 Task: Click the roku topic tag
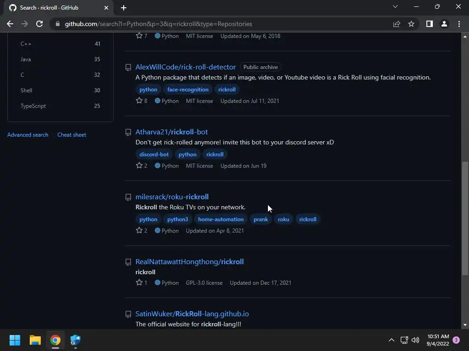click(284, 219)
